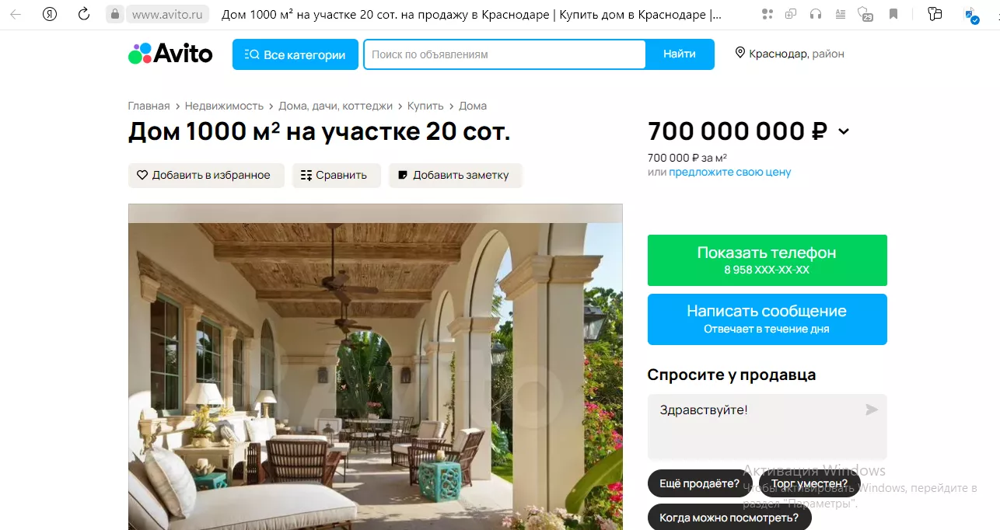Add the listing to favorites (Добавить в избранное)

(206, 175)
